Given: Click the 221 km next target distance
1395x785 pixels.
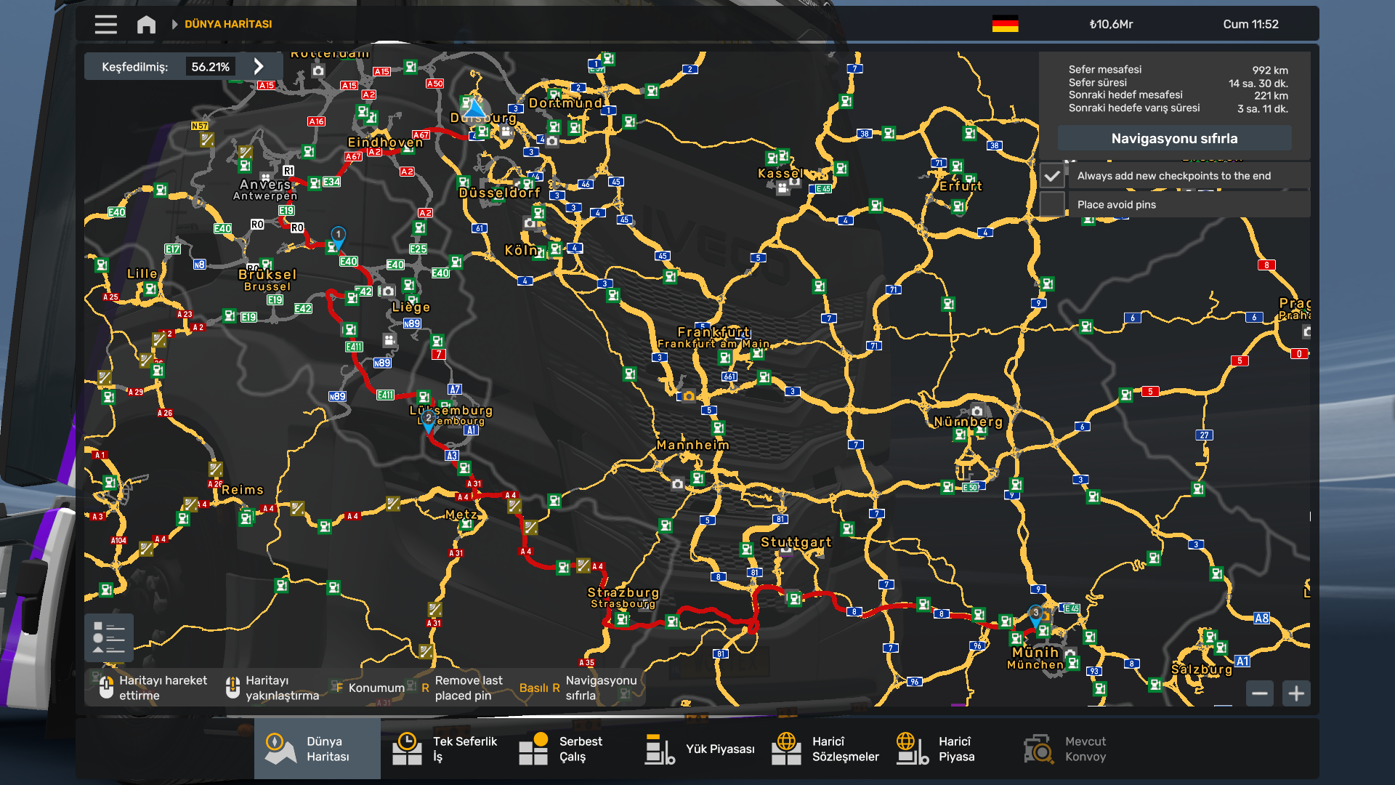Looking at the screenshot, I should (1271, 96).
